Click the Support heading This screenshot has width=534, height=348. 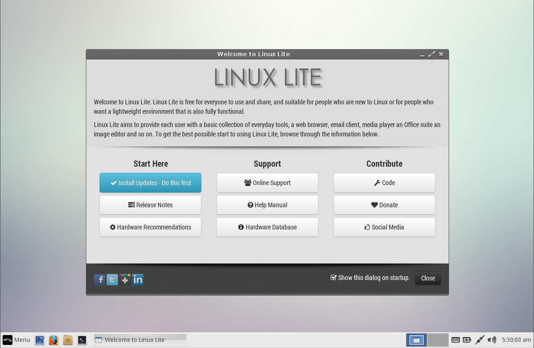(x=267, y=163)
